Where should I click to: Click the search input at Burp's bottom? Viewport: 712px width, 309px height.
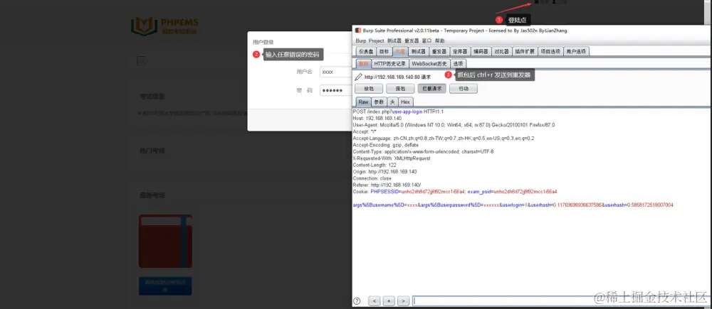coord(560,301)
